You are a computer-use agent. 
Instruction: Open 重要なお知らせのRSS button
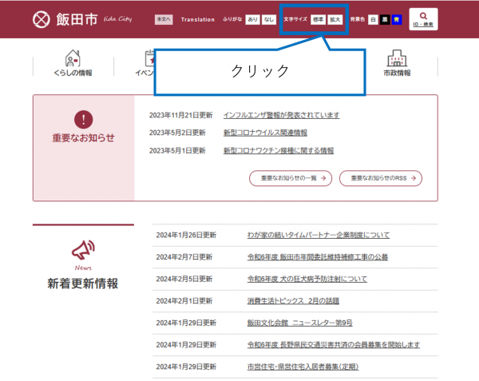(x=380, y=179)
